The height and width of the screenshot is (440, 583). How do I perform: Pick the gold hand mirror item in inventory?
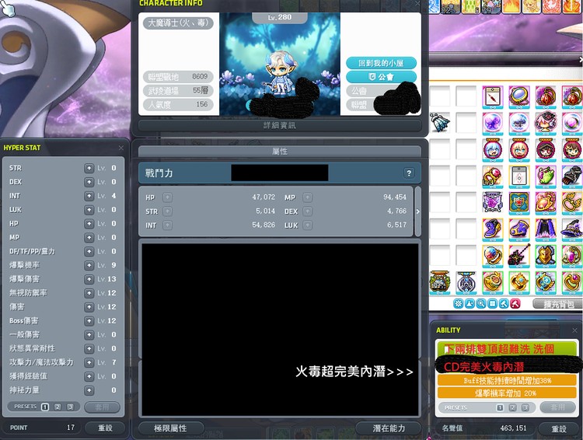tap(519, 96)
